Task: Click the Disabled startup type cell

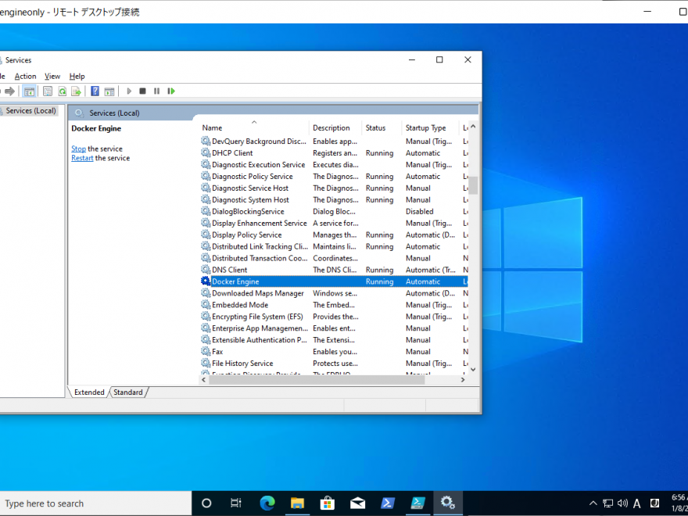Action: pos(420,212)
